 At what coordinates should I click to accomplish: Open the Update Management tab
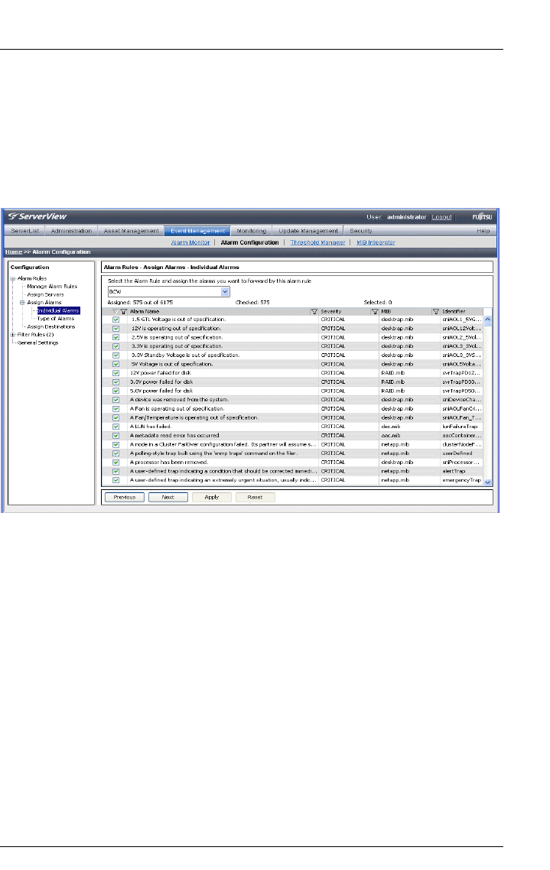point(308,231)
